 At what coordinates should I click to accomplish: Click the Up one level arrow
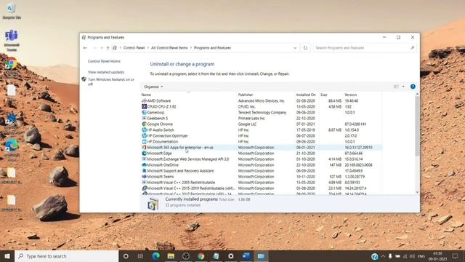(108, 48)
